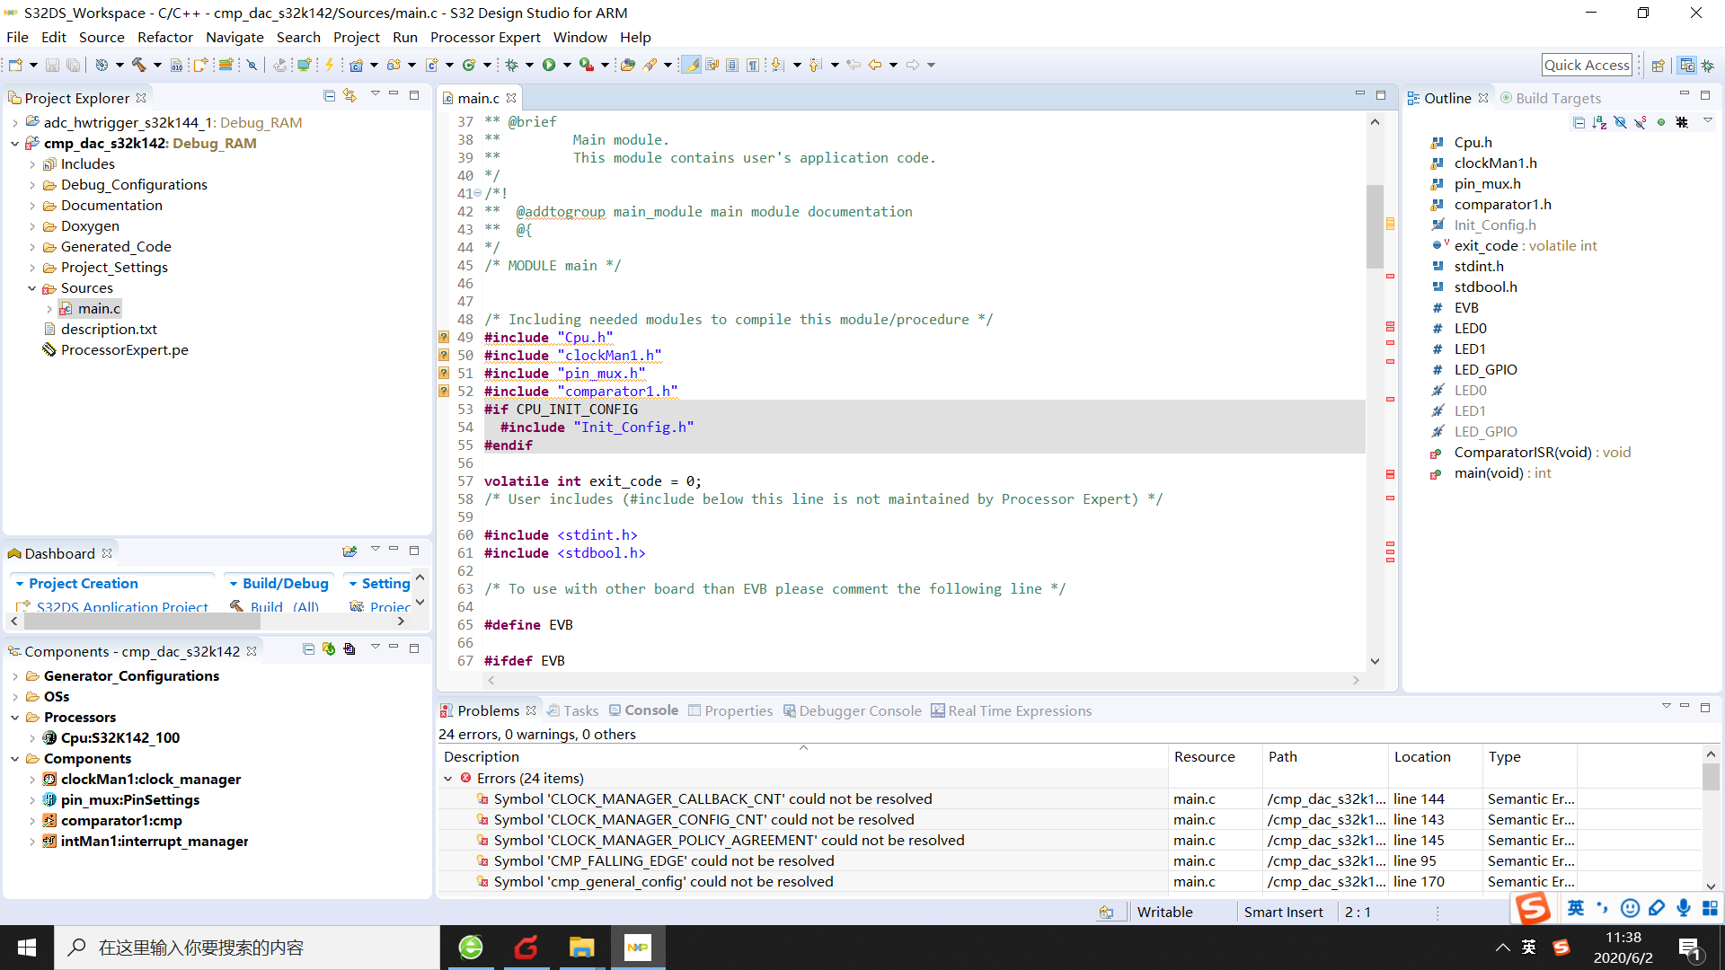Screen dimensions: 1725x970
Task: Collapse the Processors node in Components
Action: pos(15,718)
